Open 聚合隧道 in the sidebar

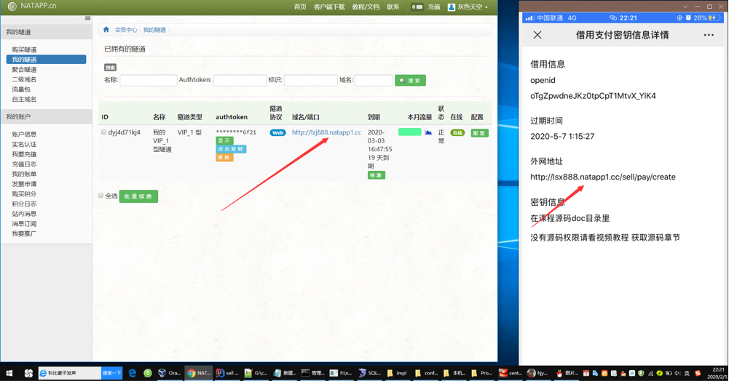tap(24, 70)
